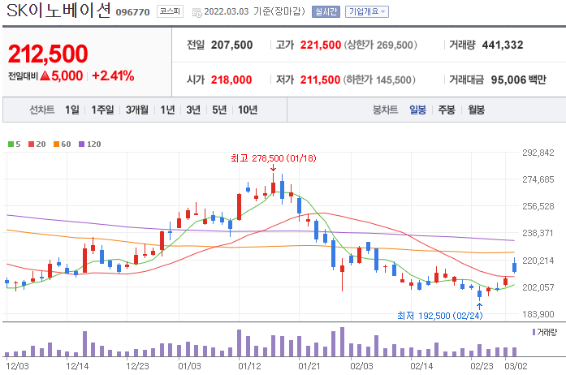Viewport: 566px width, 375px height.
Task: Click the 전일 value 207,500
Action: pos(231,45)
